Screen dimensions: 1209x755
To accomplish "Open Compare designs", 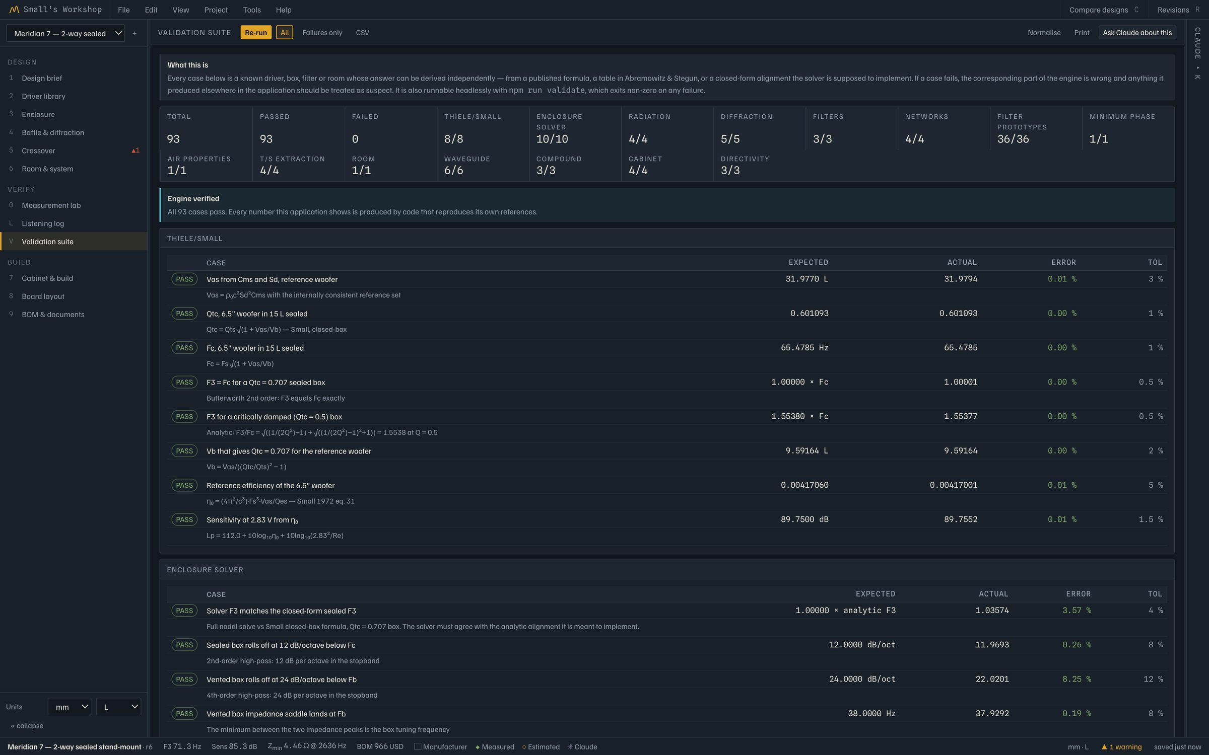I will pyautogui.click(x=1103, y=10).
